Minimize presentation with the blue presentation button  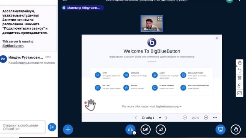click(x=220, y=130)
